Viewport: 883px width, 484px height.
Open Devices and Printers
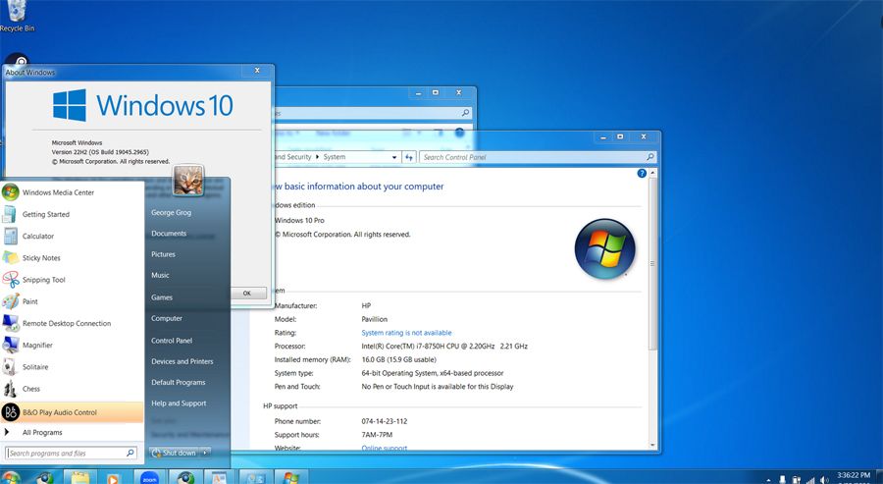pos(182,361)
